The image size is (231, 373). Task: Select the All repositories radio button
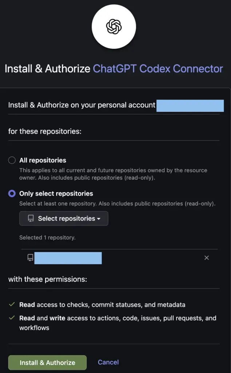[12, 160]
